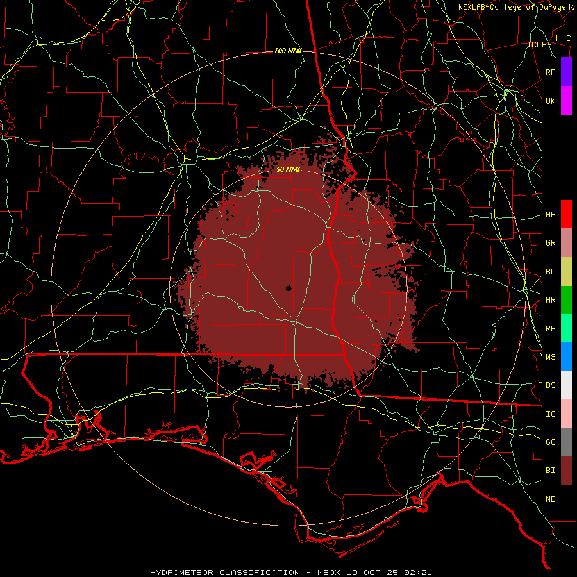The height and width of the screenshot is (577, 577).
Task: Click the 'BD' legend label
Action: [x=551, y=272]
